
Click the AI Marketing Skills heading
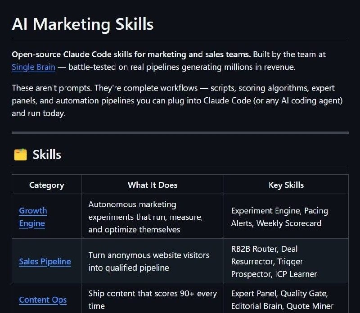click(83, 24)
